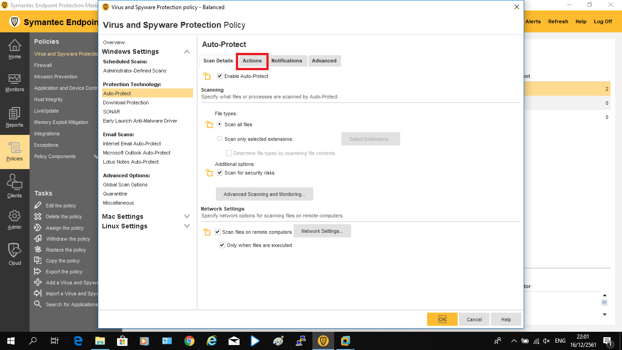Expand the Linux Settings section
Image resolution: width=622 pixels, height=350 pixels.
pyautogui.click(x=187, y=226)
